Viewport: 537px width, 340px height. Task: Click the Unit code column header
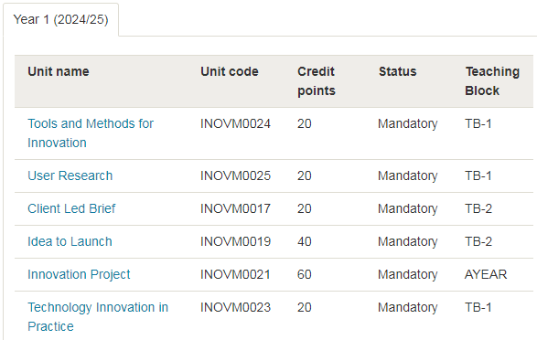229,71
